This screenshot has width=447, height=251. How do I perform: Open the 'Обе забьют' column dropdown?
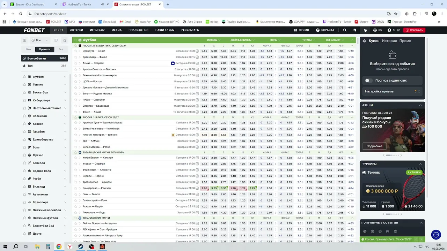pos(335,40)
